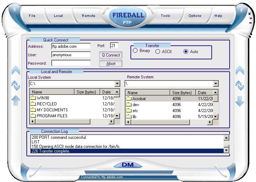Image resolution: width=256 pixels, height=182 pixels.
Task: Select log line '200 PORT command successful.'
Action: tap(127, 137)
